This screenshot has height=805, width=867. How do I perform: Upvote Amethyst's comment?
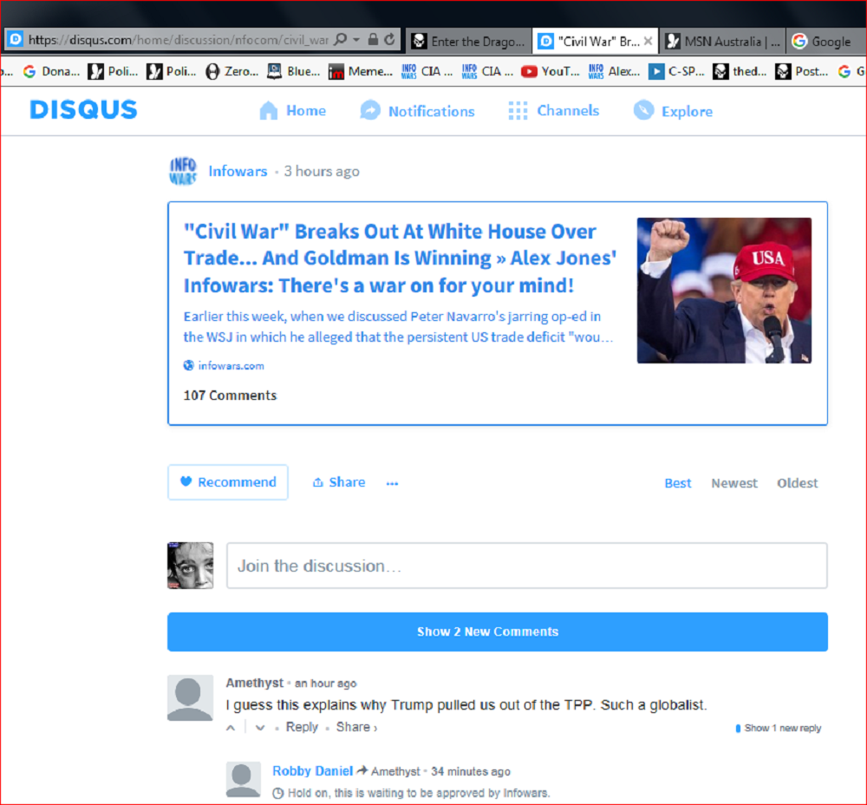231,728
